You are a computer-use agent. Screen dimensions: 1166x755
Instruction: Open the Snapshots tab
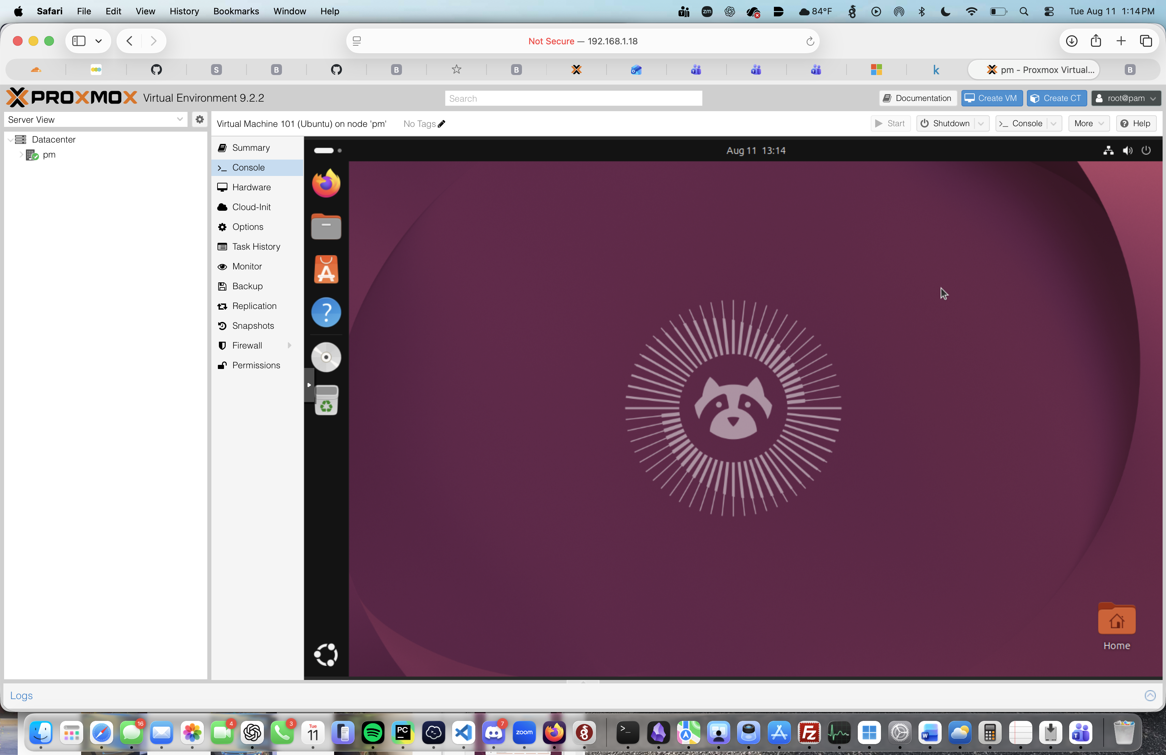pos(257,326)
